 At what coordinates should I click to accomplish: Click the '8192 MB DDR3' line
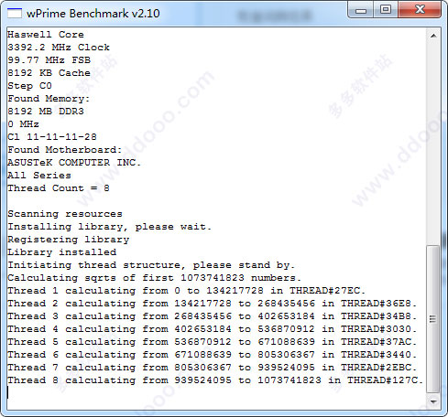point(46,112)
